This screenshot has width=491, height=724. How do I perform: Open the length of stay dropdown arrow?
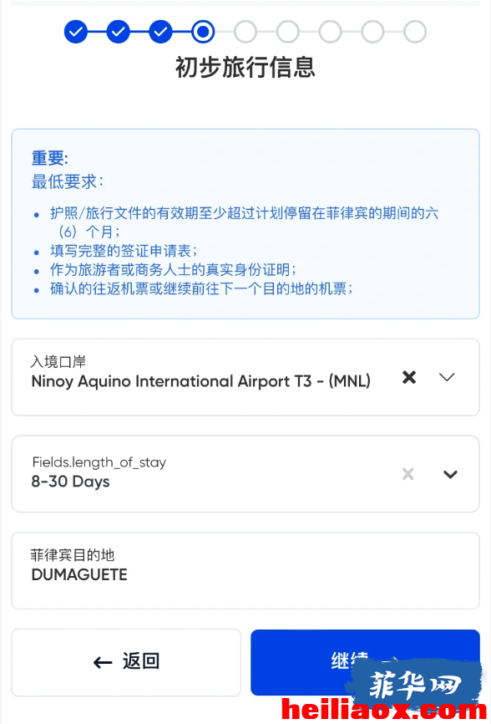[x=450, y=474]
